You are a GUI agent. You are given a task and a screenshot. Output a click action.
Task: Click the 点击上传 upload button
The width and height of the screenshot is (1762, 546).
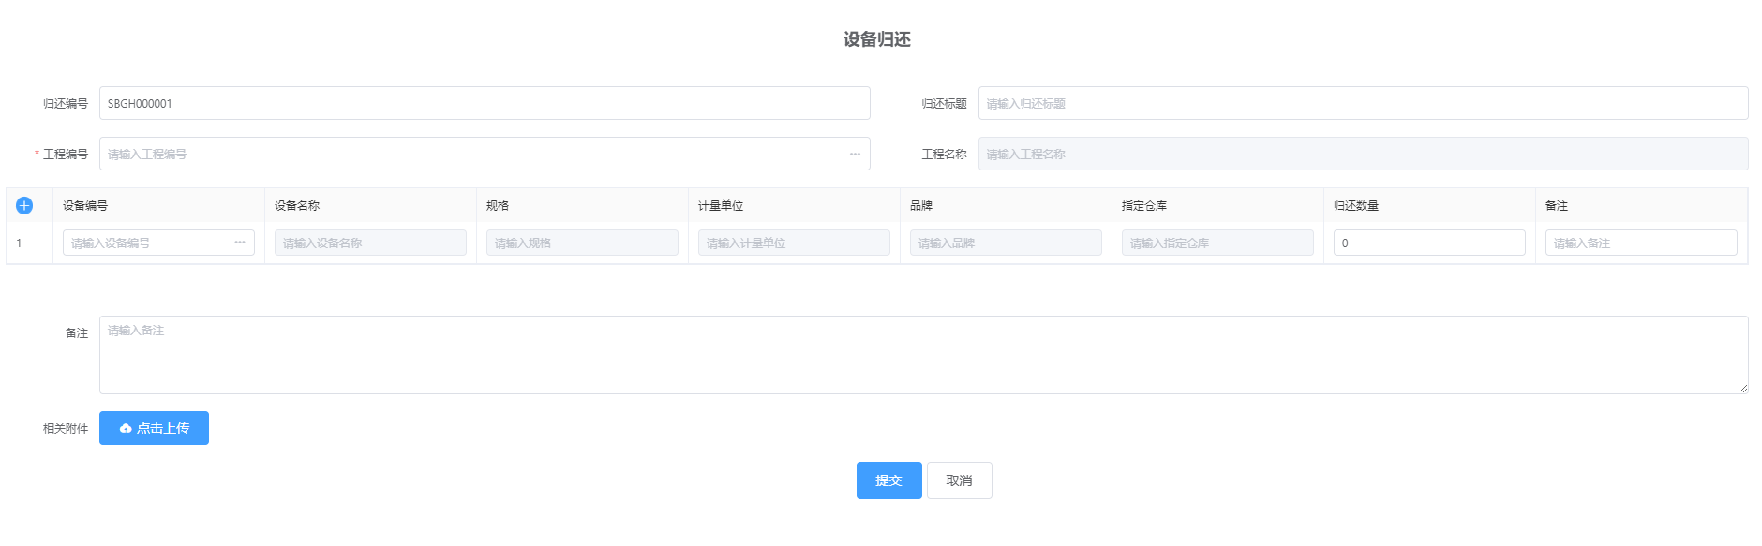(154, 428)
